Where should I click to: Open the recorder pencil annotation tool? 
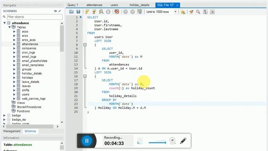click(x=183, y=141)
